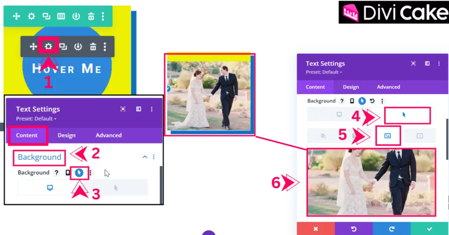Expand right Text Settings panel to fullscreen
This screenshot has width=449, height=235.
click(x=413, y=63)
